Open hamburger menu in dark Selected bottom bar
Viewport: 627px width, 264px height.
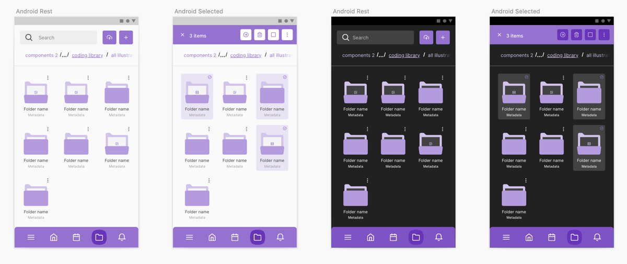pyautogui.click(x=506, y=237)
